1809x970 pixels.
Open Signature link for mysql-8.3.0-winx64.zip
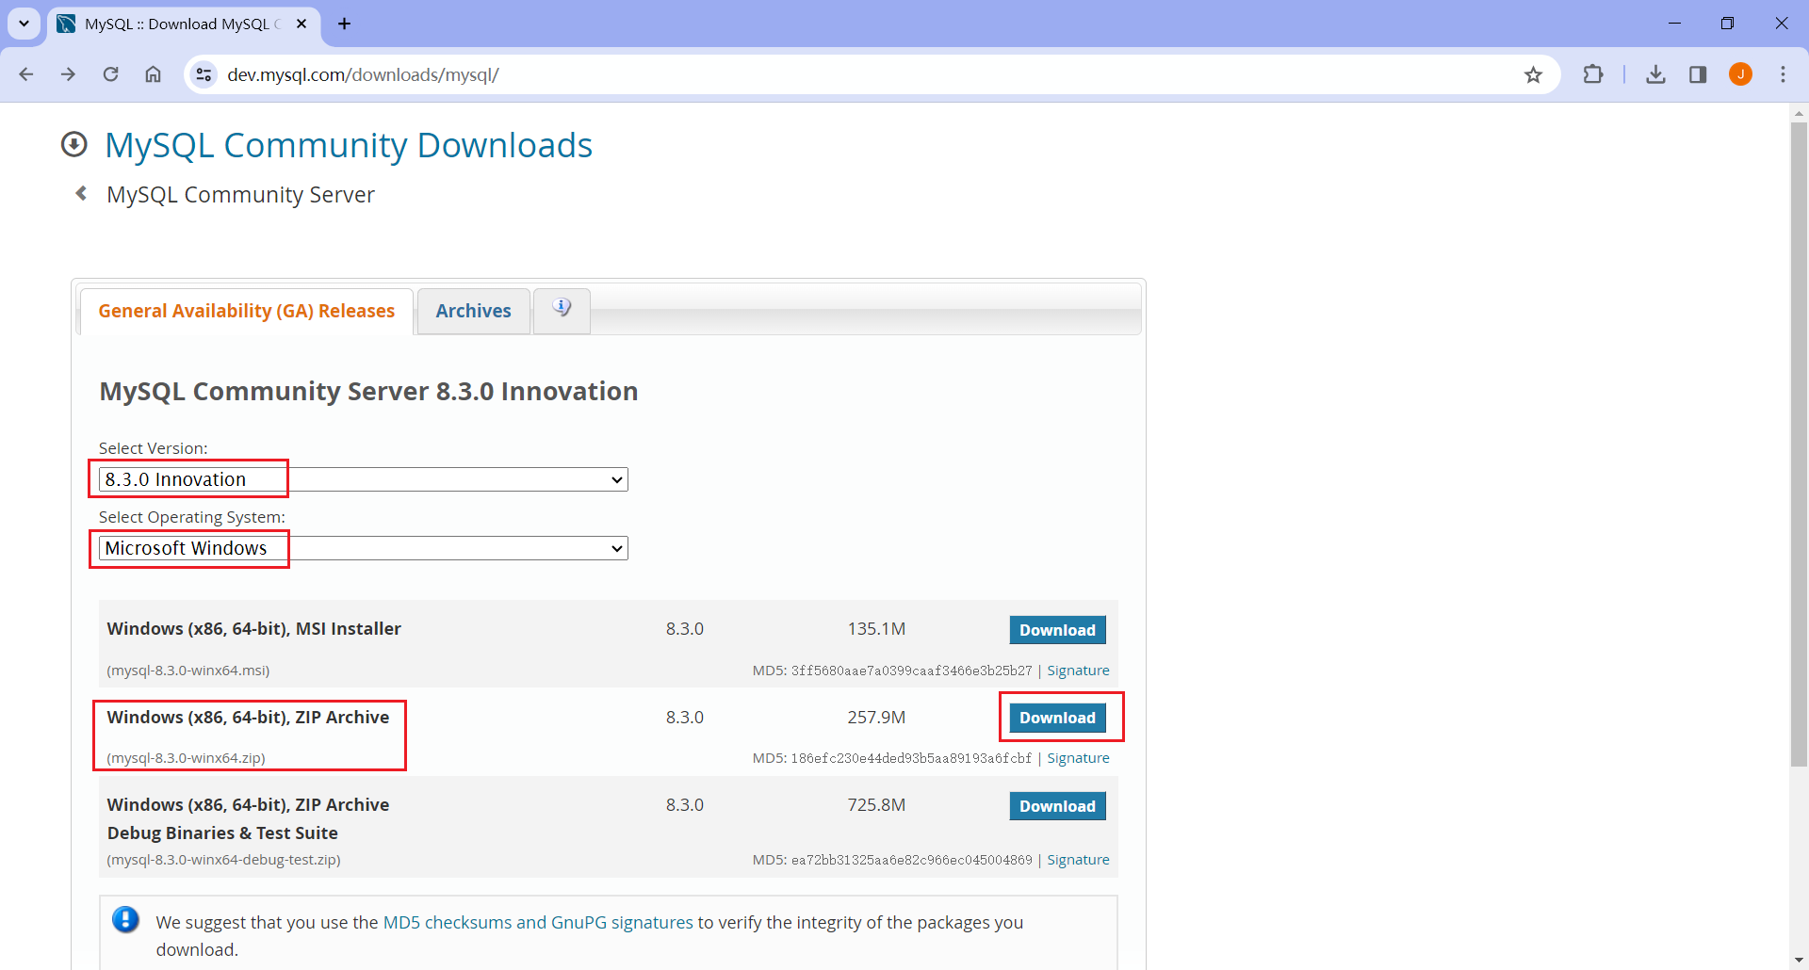coord(1078,758)
